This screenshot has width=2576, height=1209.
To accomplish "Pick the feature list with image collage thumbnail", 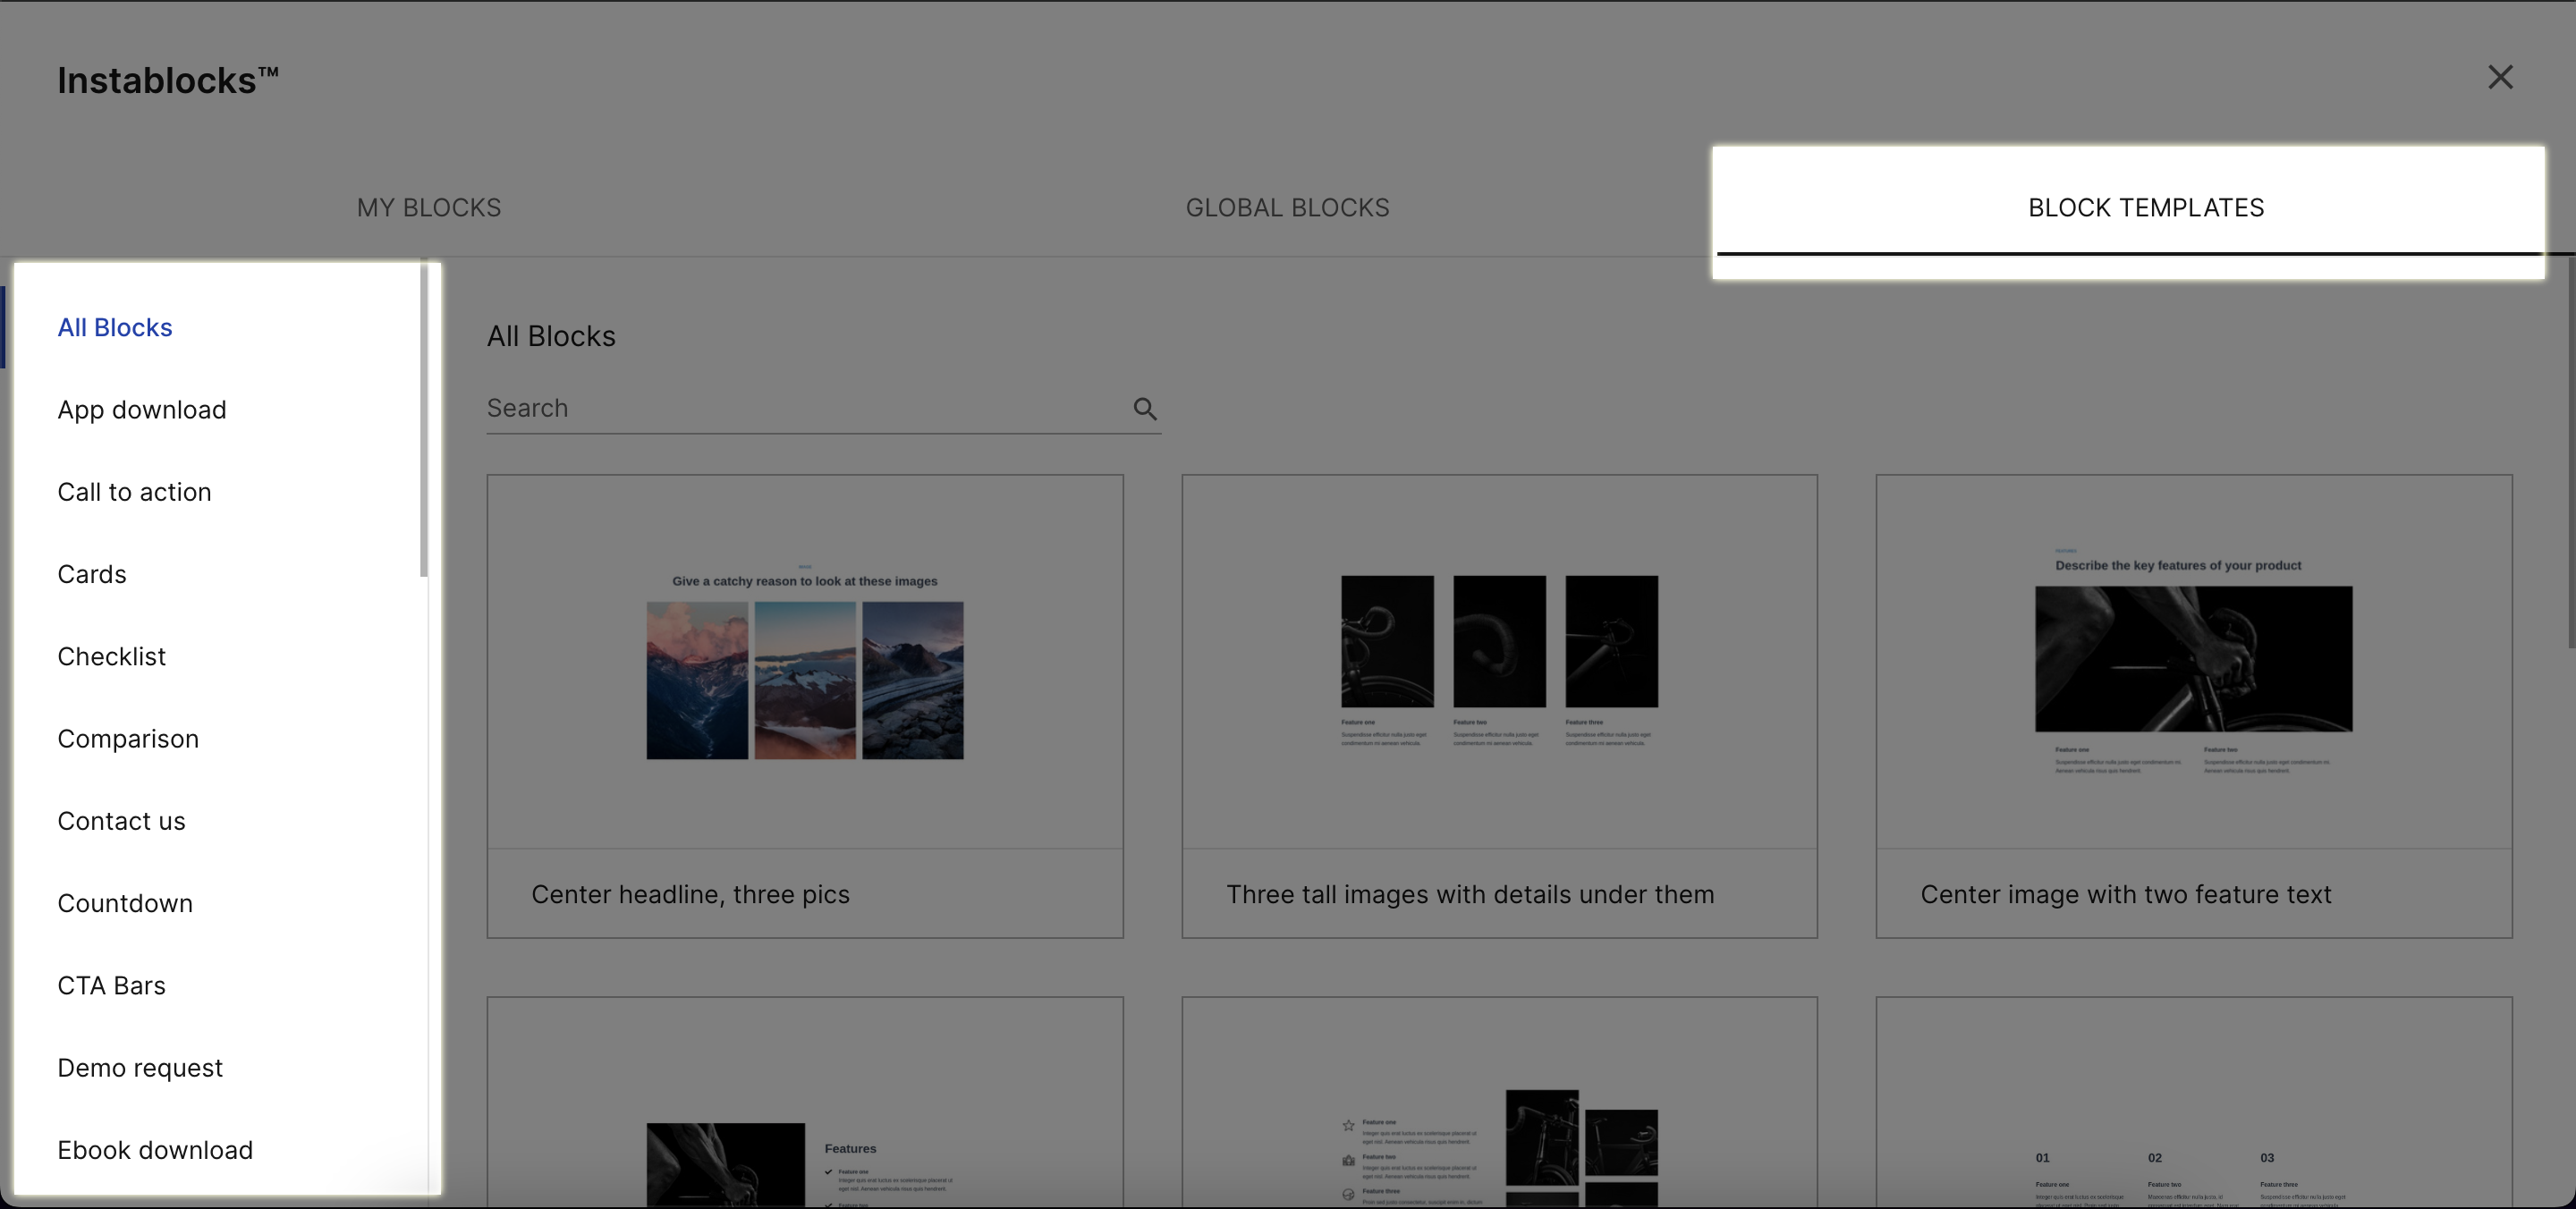I will [1499, 1102].
